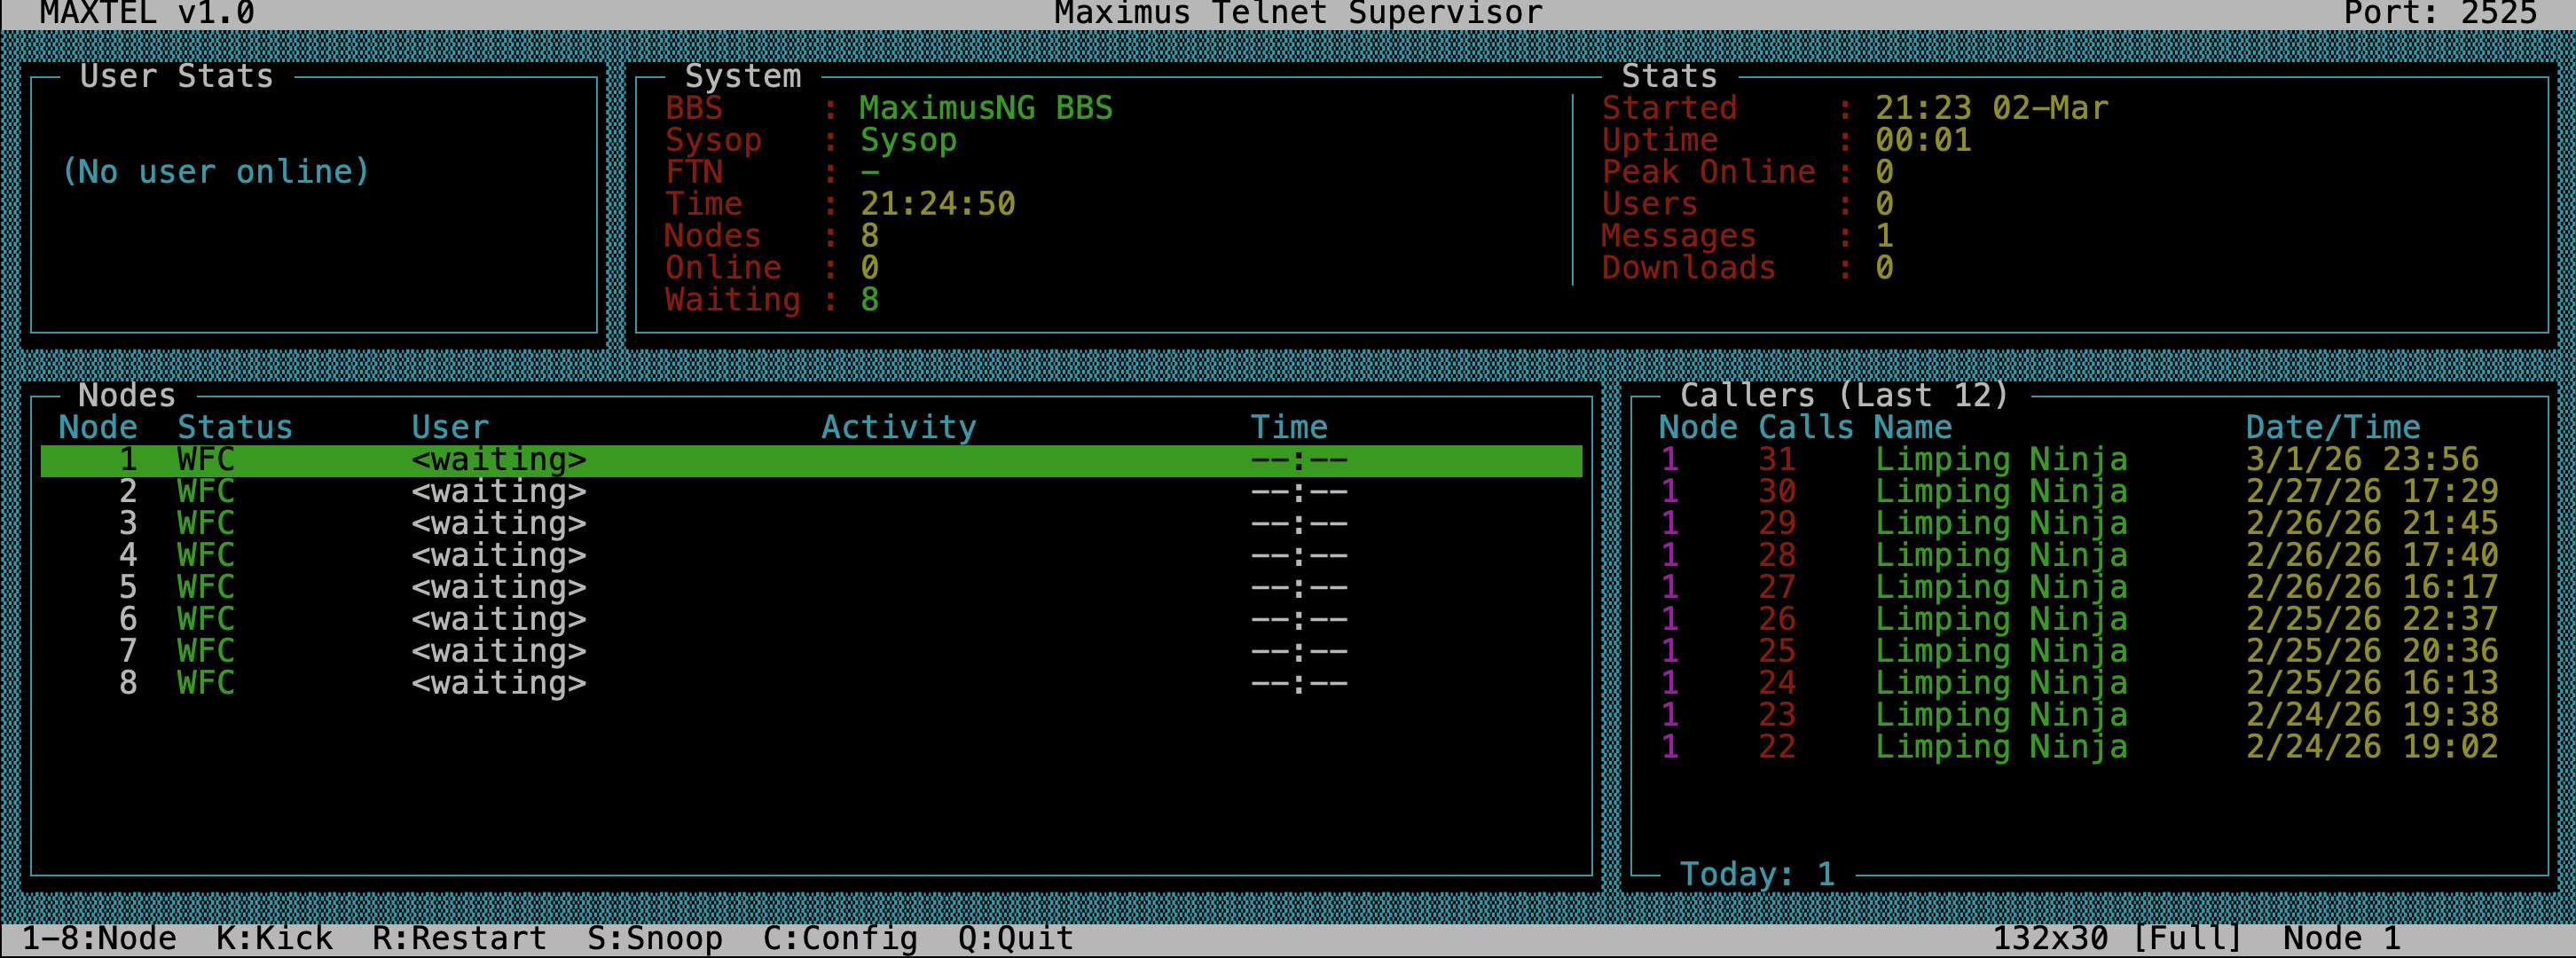
Task: Click the Status column header in Nodes
Action: pyautogui.click(x=235, y=428)
